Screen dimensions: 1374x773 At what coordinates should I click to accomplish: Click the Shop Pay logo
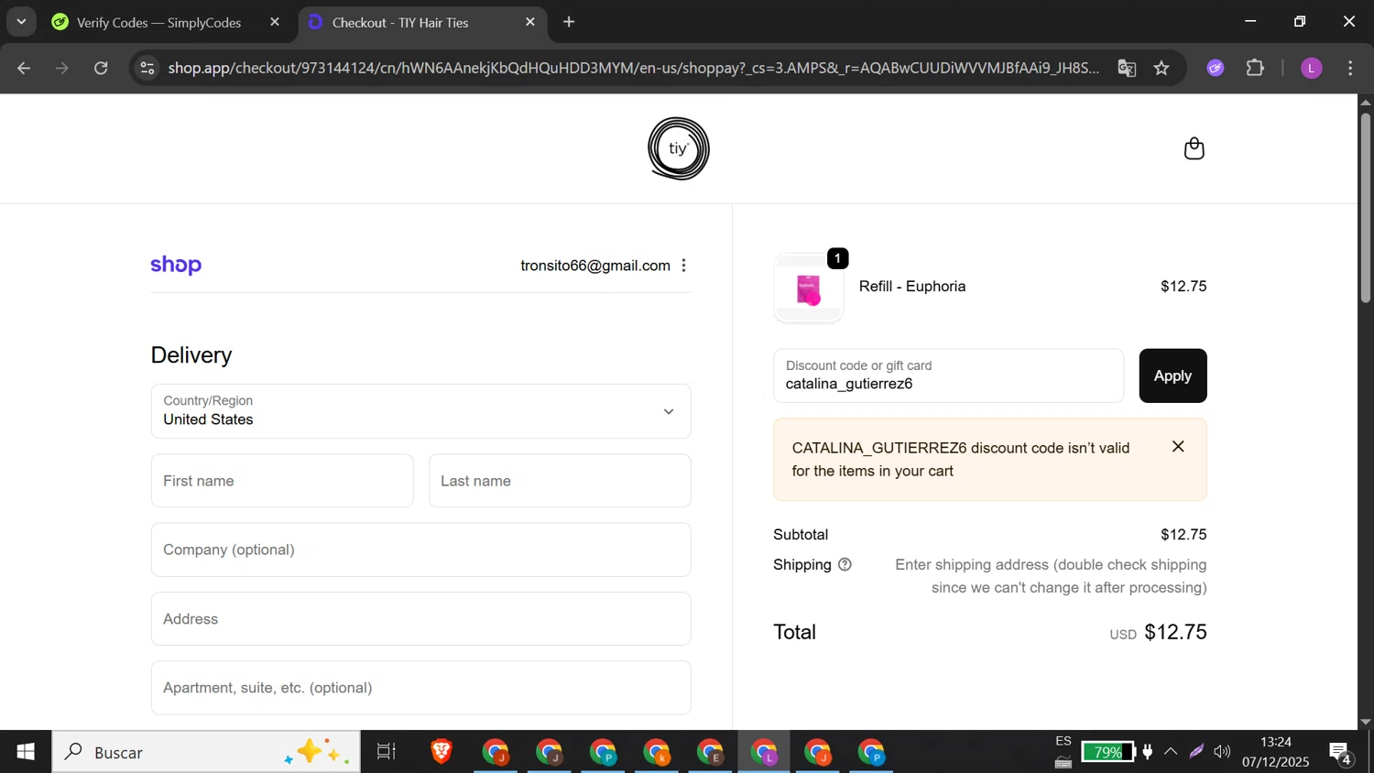(x=176, y=266)
